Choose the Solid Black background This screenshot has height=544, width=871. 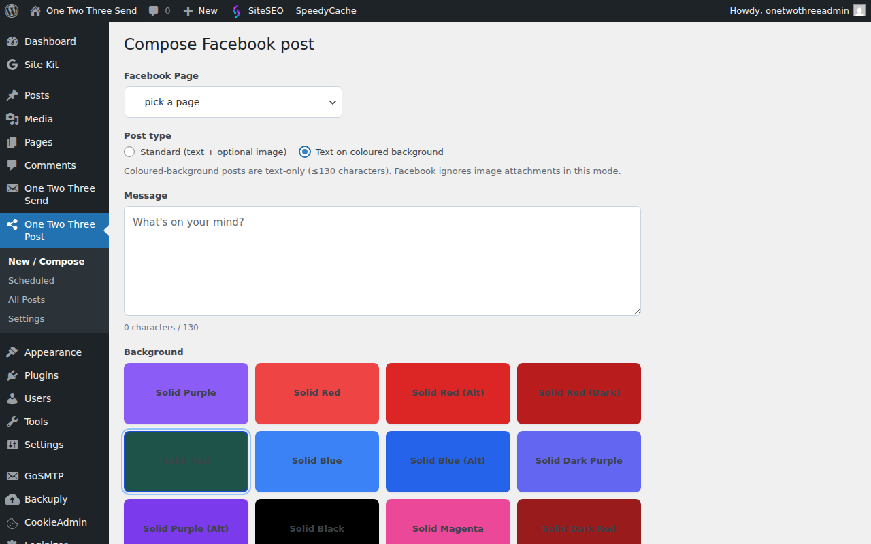coord(317,522)
